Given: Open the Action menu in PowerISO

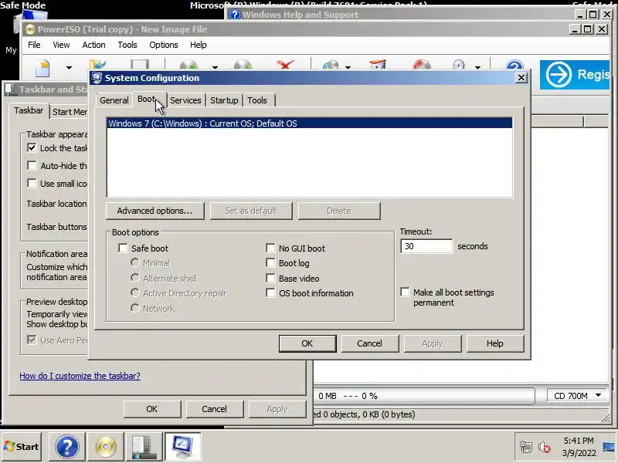Looking at the screenshot, I should (93, 45).
